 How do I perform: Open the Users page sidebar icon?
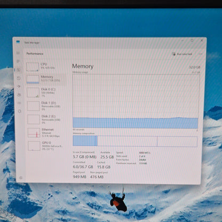pos(19,95)
